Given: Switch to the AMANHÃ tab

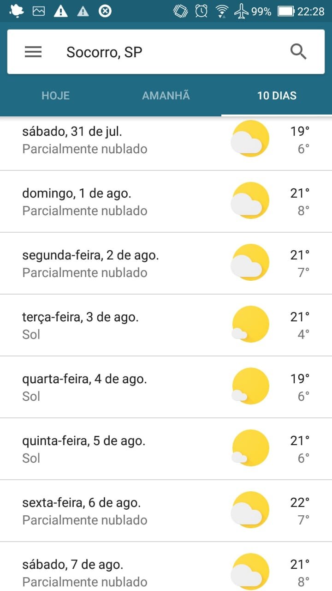Looking at the screenshot, I should (x=166, y=96).
